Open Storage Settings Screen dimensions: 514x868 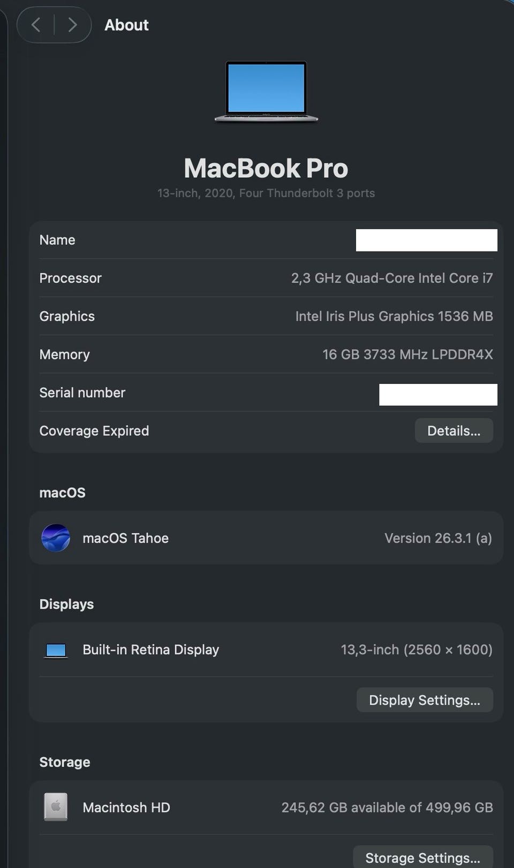tap(422, 857)
